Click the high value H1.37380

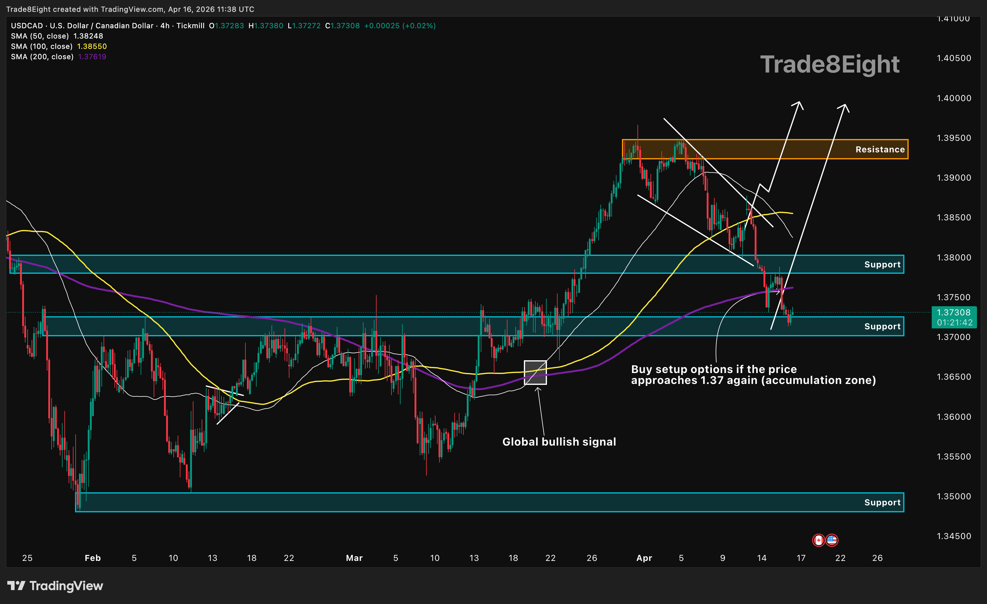pyautogui.click(x=265, y=25)
